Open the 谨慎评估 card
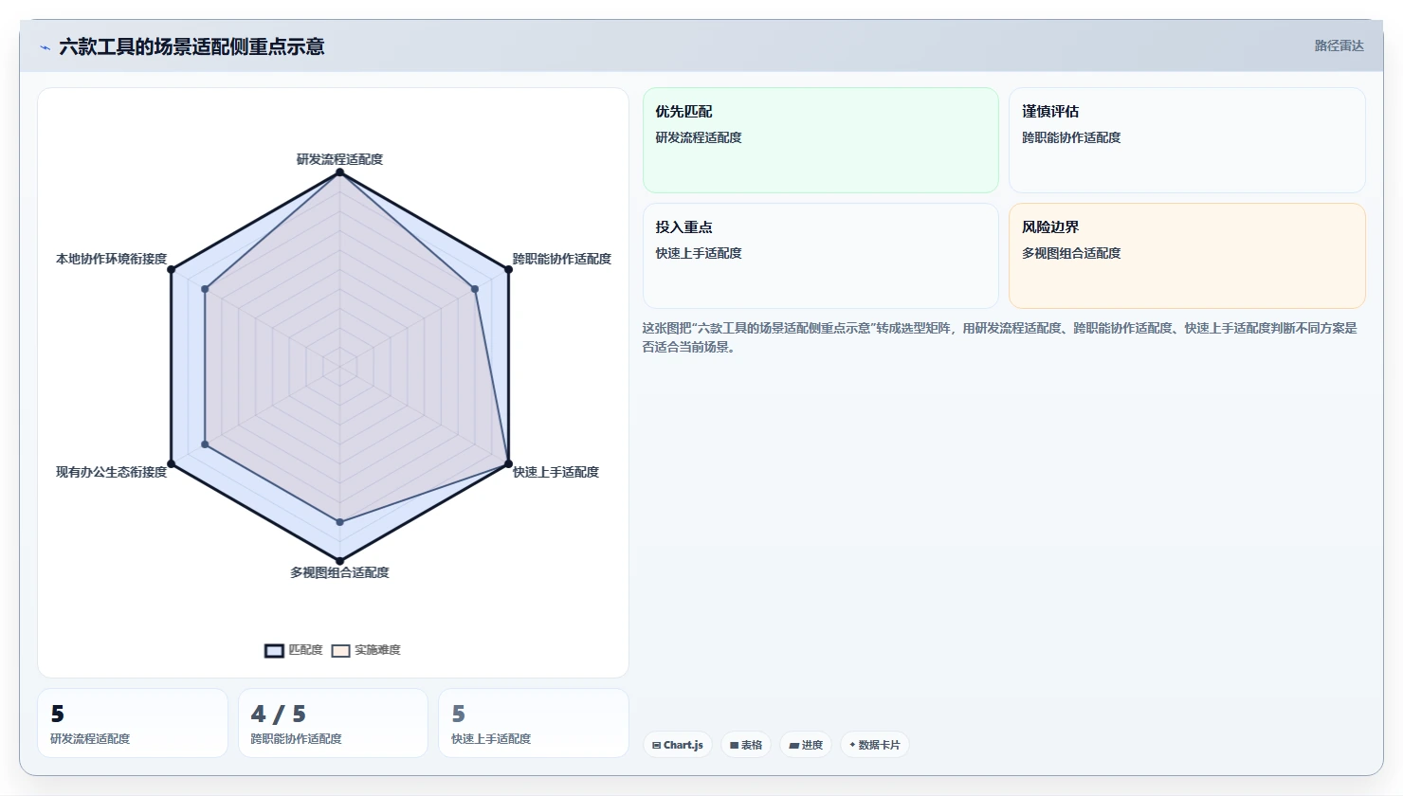The width and height of the screenshot is (1403, 796). (x=1187, y=140)
